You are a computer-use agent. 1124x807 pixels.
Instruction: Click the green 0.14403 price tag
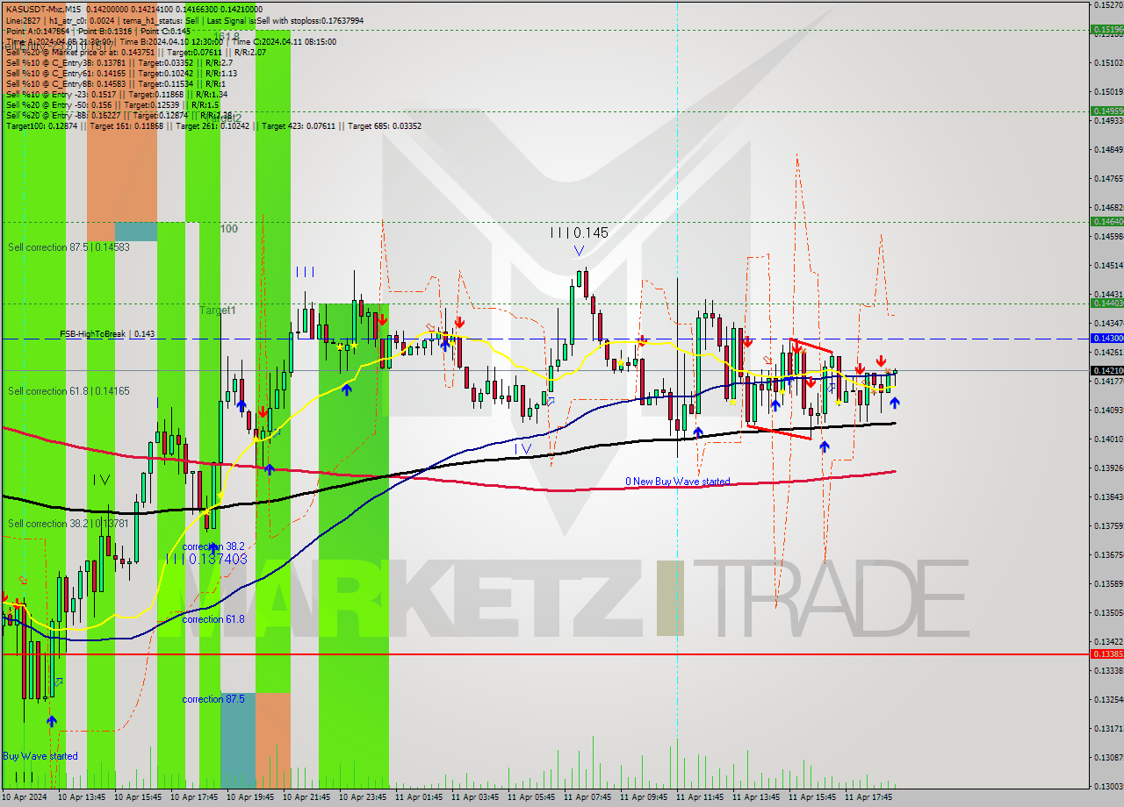coord(1107,303)
